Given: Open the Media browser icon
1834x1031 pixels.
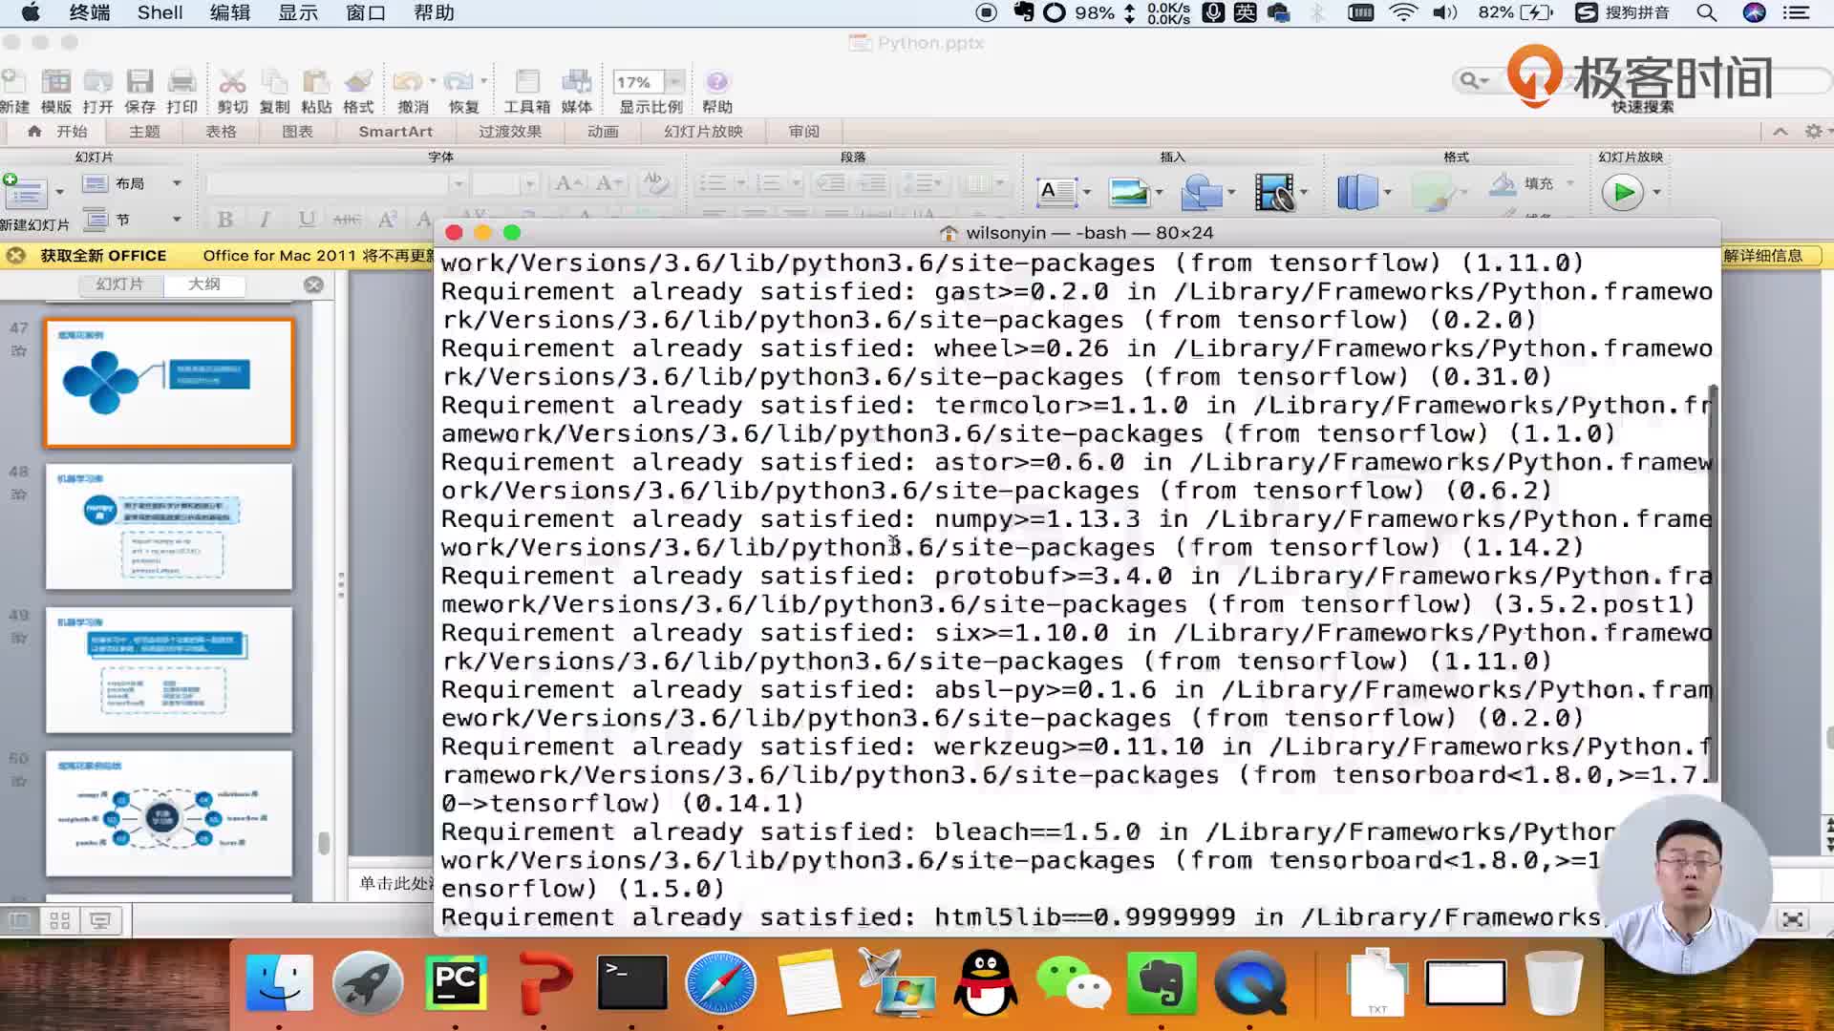Looking at the screenshot, I should pyautogui.click(x=576, y=83).
